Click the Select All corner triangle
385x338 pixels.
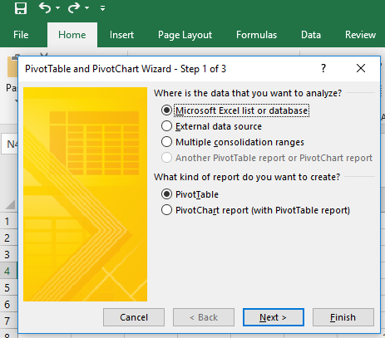coord(10,204)
